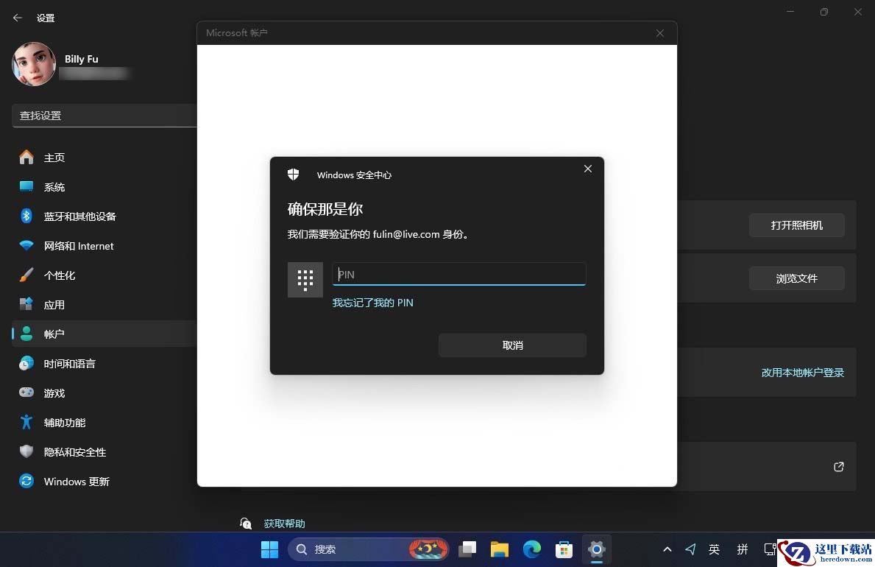
Task: Click the 打开照相机 button
Action: pyautogui.click(x=796, y=225)
